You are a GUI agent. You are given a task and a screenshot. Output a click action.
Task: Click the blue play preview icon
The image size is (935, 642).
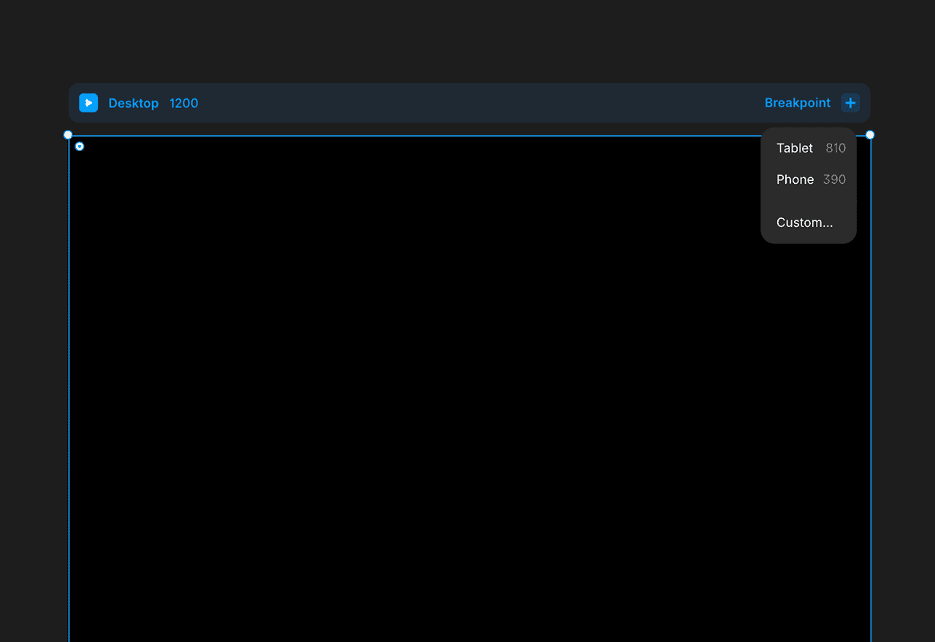point(88,103)
